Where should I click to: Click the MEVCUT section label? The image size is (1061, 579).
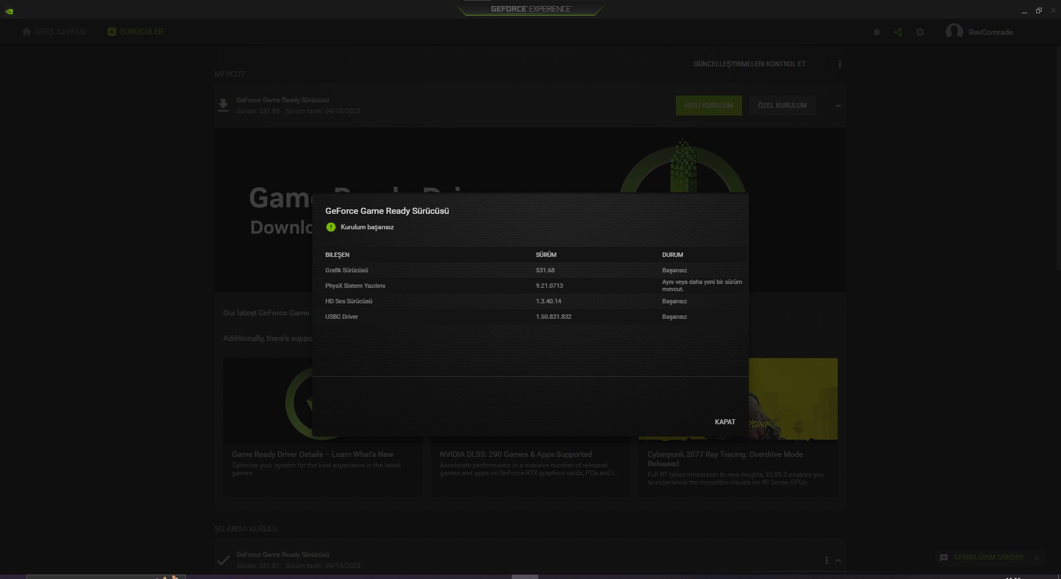coord(229,74)
